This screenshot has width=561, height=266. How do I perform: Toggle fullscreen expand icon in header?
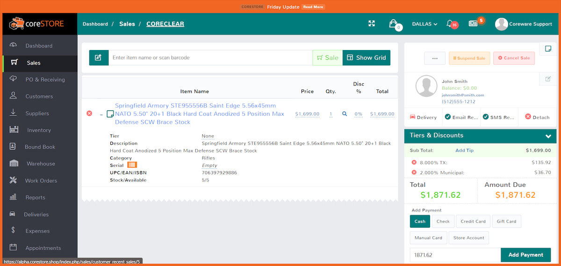point(372,24)
